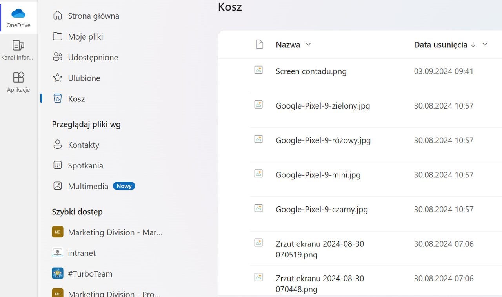The image size is (502, 297).
Task: Click the intranet site icon
Action: (x=58, y=253)
